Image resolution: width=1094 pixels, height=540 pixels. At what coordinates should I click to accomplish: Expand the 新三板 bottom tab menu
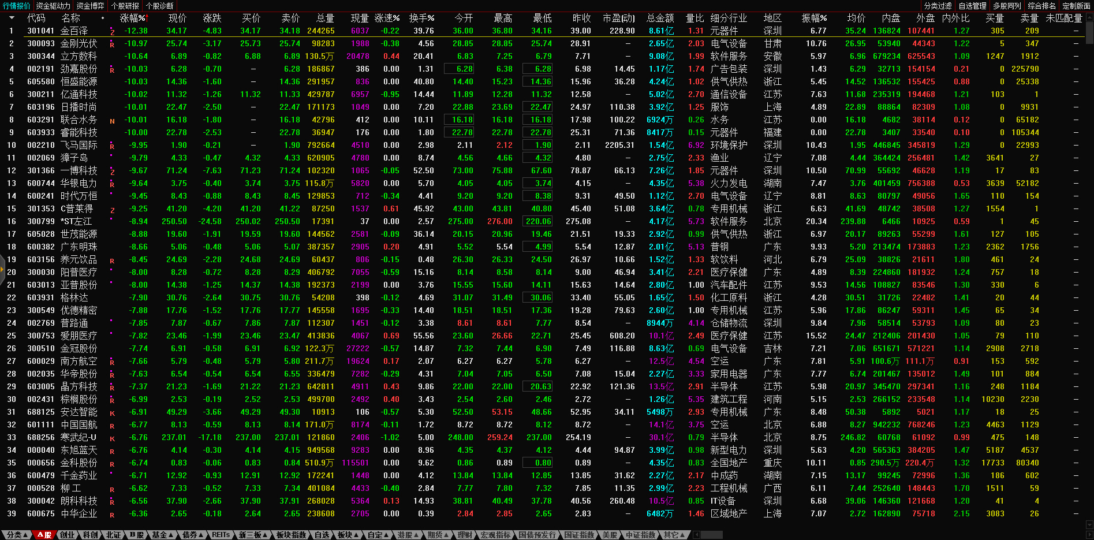tap(253, 535)
